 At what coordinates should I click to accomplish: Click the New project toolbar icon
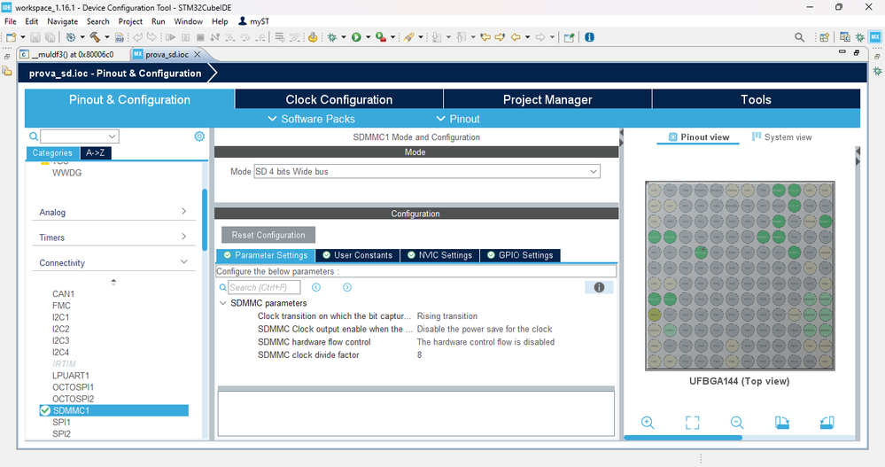click(x=12, y=37)
